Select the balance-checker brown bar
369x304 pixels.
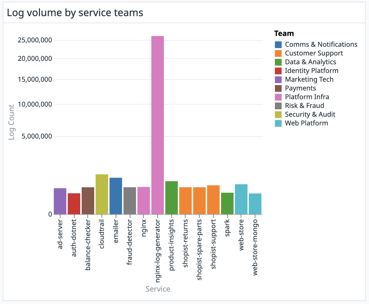[x=88, y=201]
